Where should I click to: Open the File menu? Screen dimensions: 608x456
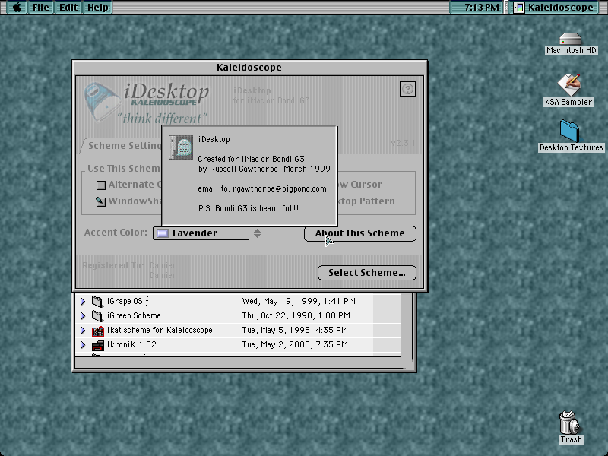pos(41,8)
